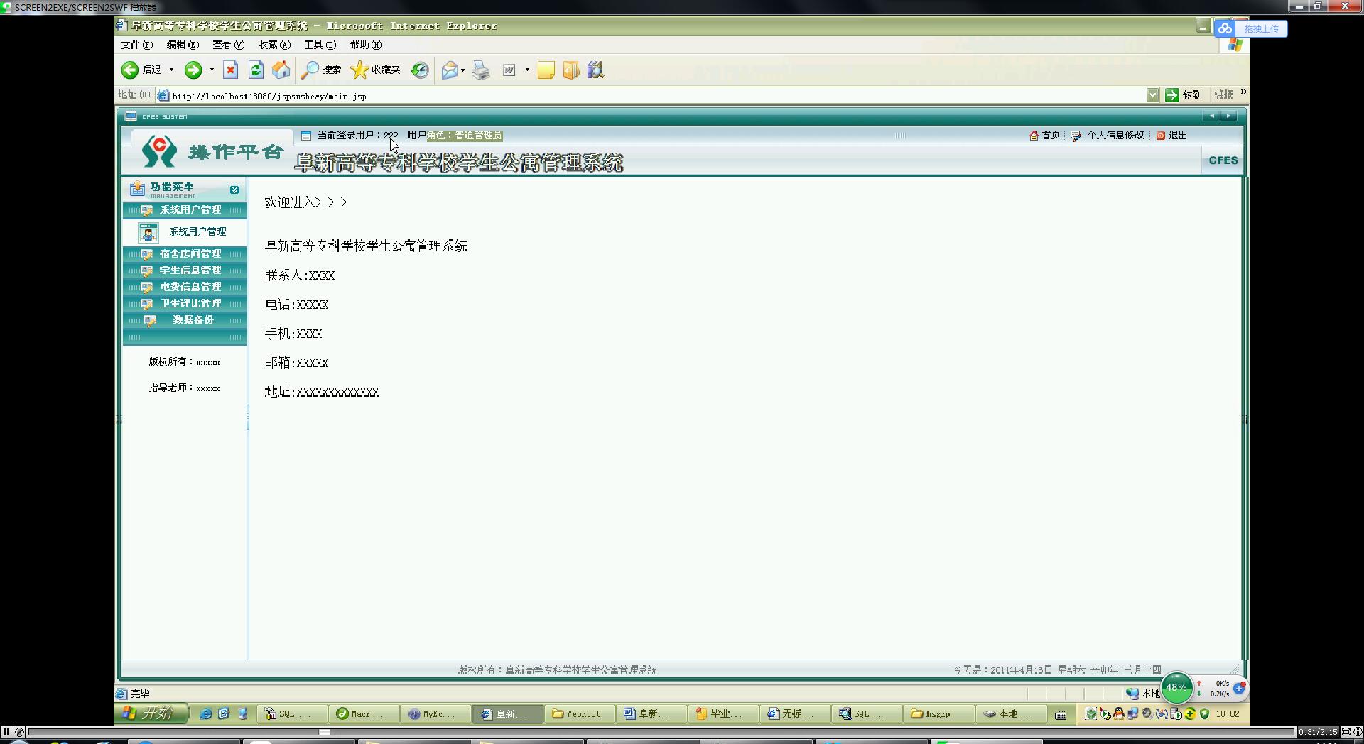The height and width of the screenshot is (744, 1364).
Task: Click the Home page icon in toolbar
Action: [281, 70]
